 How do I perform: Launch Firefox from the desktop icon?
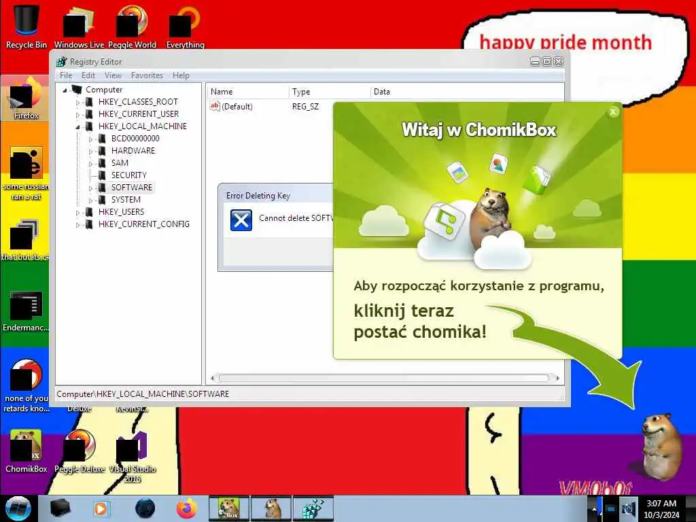26,99
